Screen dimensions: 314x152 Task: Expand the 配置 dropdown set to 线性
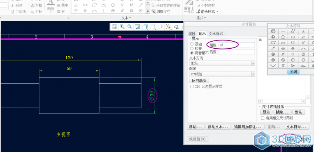click(x=222, y=74)
